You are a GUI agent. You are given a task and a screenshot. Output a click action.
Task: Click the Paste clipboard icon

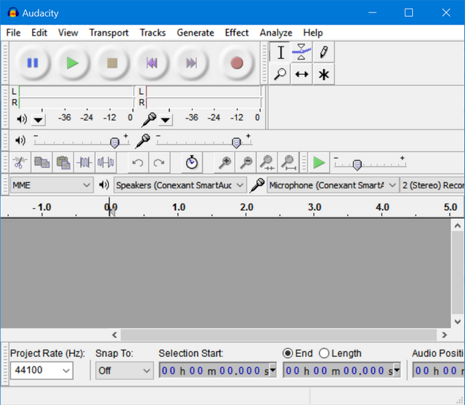(x=63, y=163)
